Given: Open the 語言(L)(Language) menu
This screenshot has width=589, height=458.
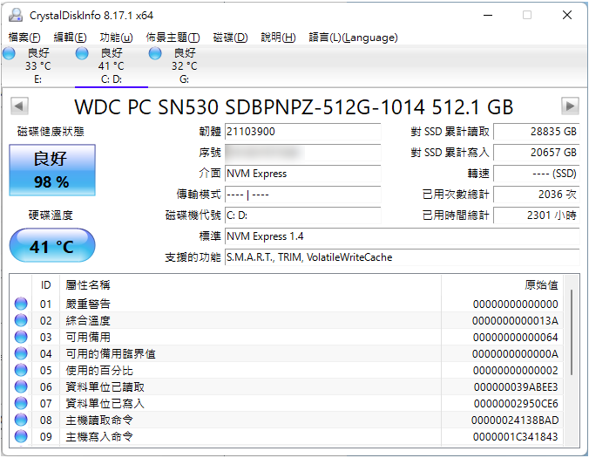Looking at the screenshot, I should (x=353, y=38).
